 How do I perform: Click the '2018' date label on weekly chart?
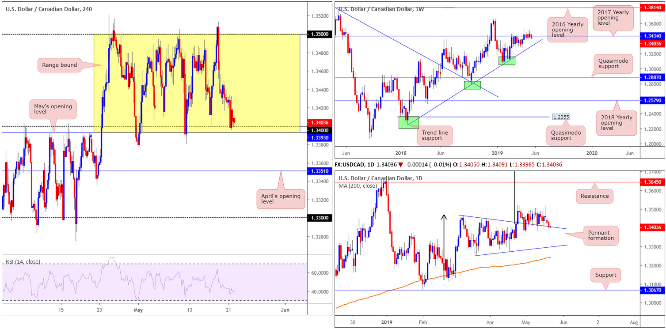click(x=401, y=152)
